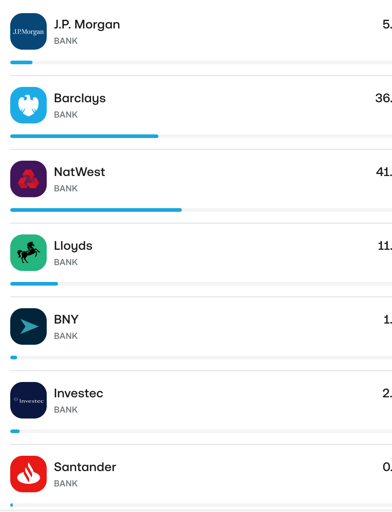The height and width of the screenshot is (512, 392).
Task: Click the J.P. Morgan progress bar
Action: 201,62
